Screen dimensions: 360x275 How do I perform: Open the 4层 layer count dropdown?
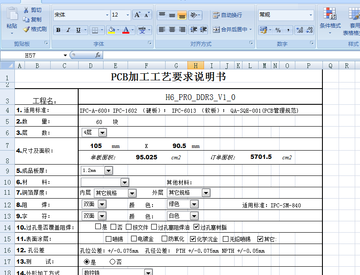click(x=103, y=133)
